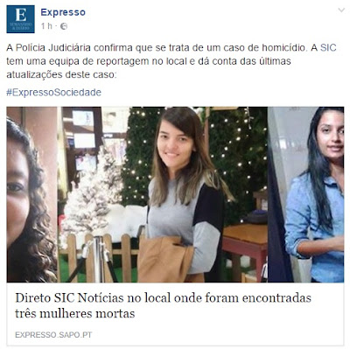Open the post's 1 h timestamp
This screenshot has height=349, width=350.
pos(46,26)
